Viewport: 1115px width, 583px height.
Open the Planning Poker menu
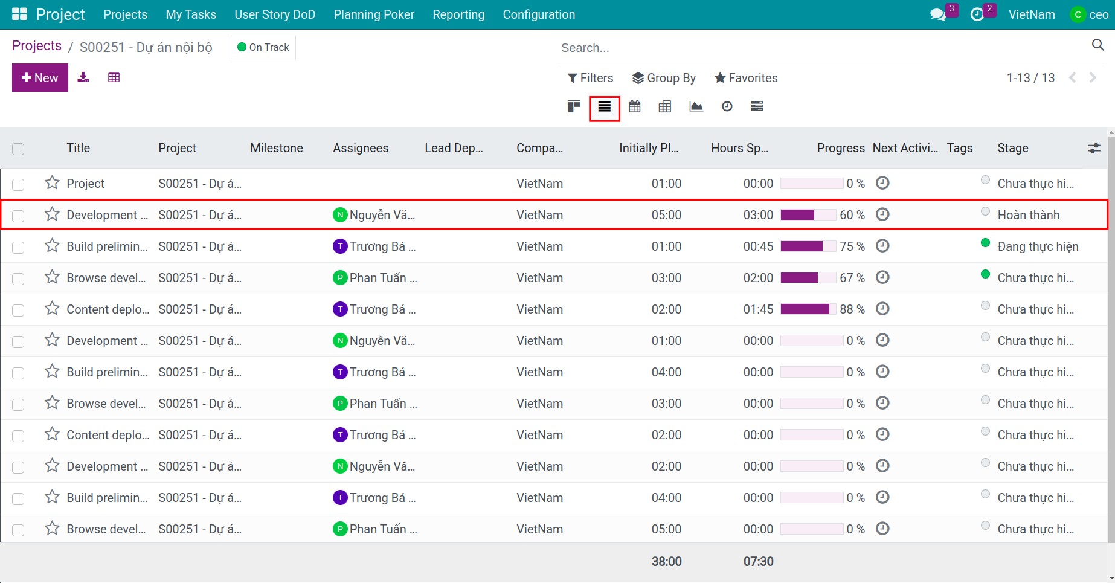(374, 14)
